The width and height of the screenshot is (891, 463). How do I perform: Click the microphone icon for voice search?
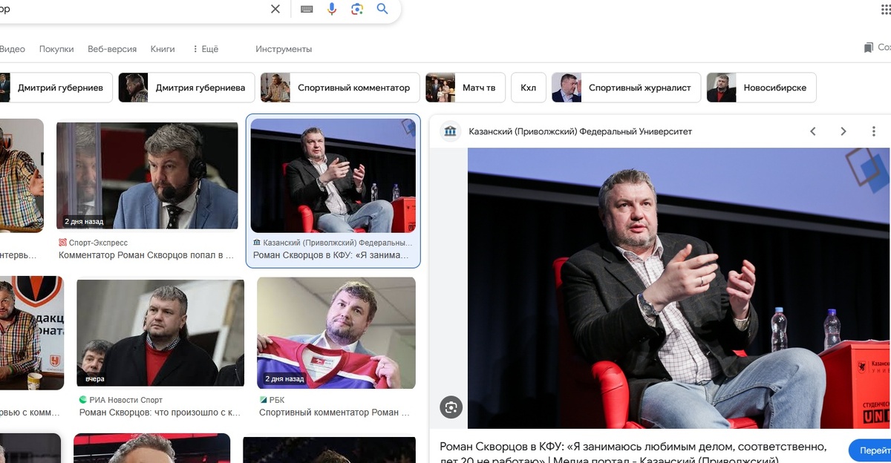point(331,9)
